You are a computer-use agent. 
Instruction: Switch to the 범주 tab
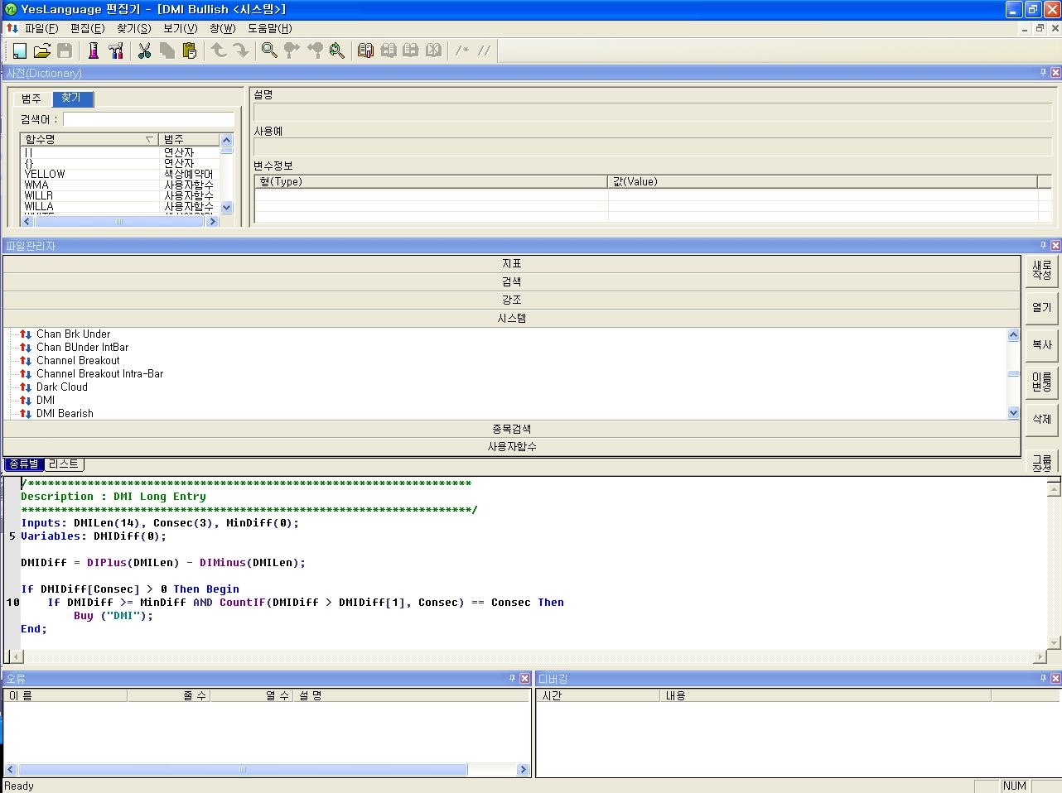(x=31, y=99)
